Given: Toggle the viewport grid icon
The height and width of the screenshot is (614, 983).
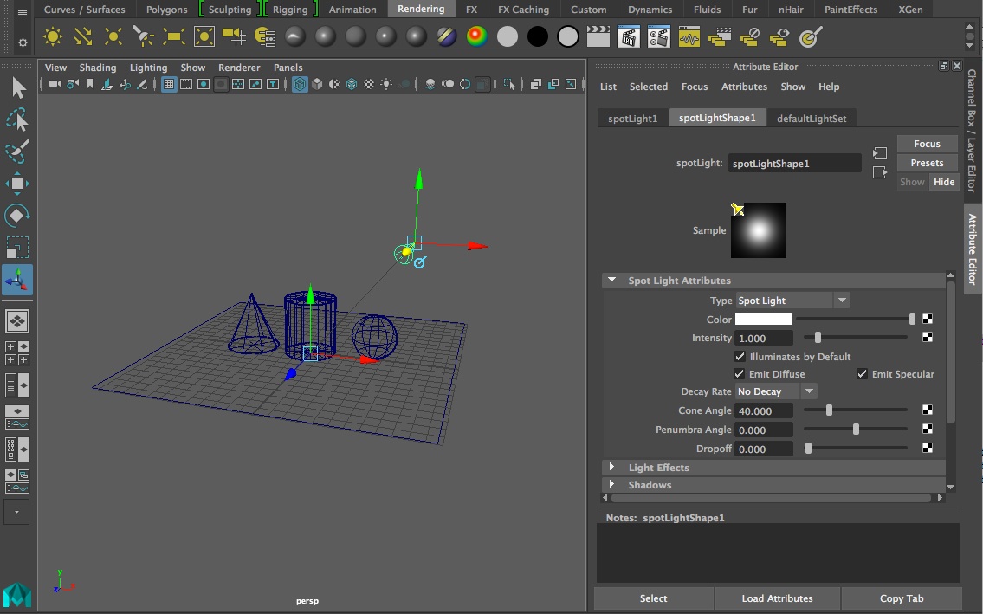Looking at the screenshot, I should click(169, 84).
